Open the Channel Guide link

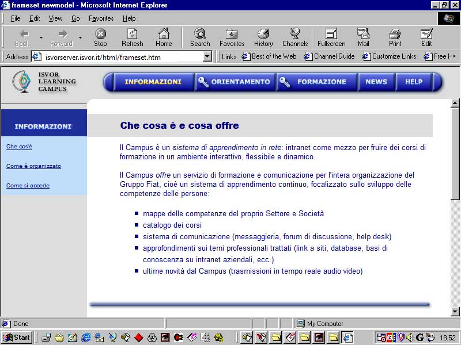click(x=329, y=56)
